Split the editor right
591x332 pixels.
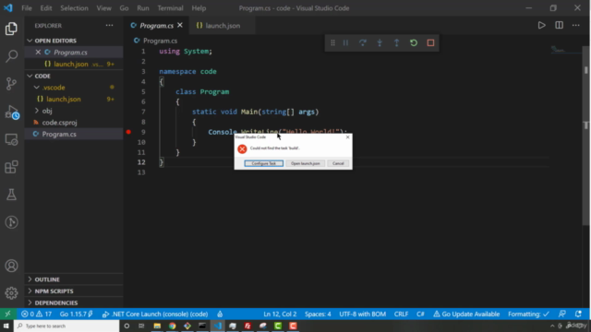[x=559, y=26]
